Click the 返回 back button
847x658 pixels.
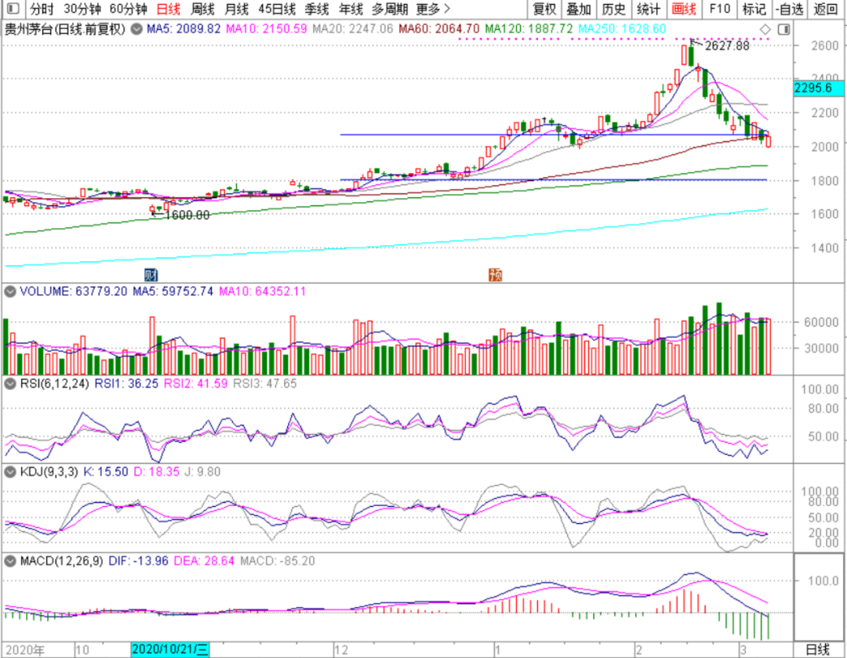coord(825,9)
